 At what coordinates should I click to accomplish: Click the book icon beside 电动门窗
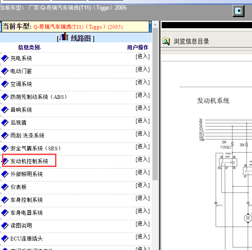tap(5, 71)
